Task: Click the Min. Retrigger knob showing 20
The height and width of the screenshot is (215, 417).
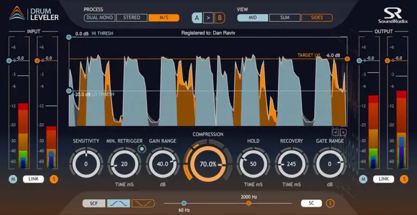Action: (124, 164)
